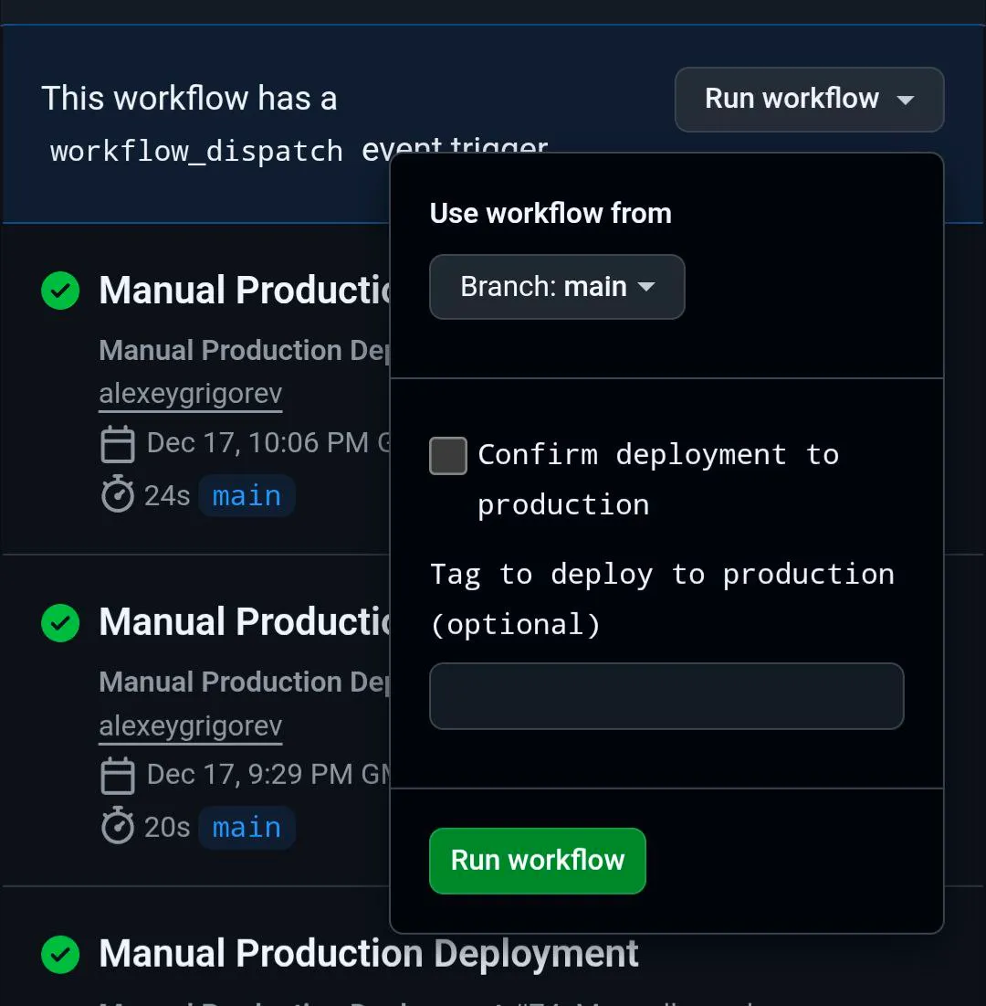Click the optional tag input field

(x=666, y=696)
